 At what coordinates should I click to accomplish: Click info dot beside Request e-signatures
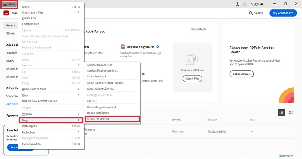[x=157, y=46]
